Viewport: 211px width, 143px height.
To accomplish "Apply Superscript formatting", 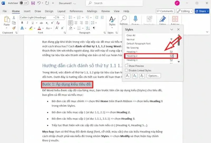I will pyautogui.click(x=52, y=23).
